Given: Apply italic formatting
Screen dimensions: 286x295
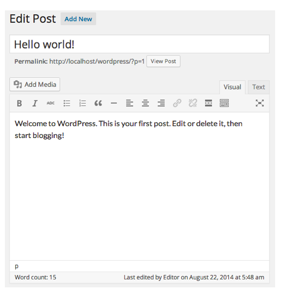Looking at the screenshot, I should (35, 103).
